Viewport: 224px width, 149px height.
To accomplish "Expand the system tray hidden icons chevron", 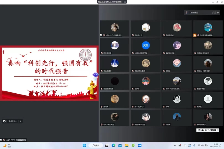I will pyautogui.click(x=175, y=145).
